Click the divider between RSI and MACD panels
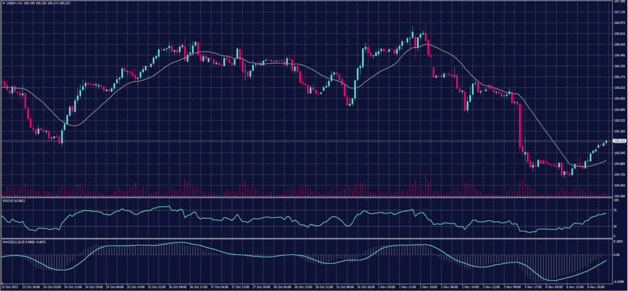The image size is (628, 291). click(307, 238)
